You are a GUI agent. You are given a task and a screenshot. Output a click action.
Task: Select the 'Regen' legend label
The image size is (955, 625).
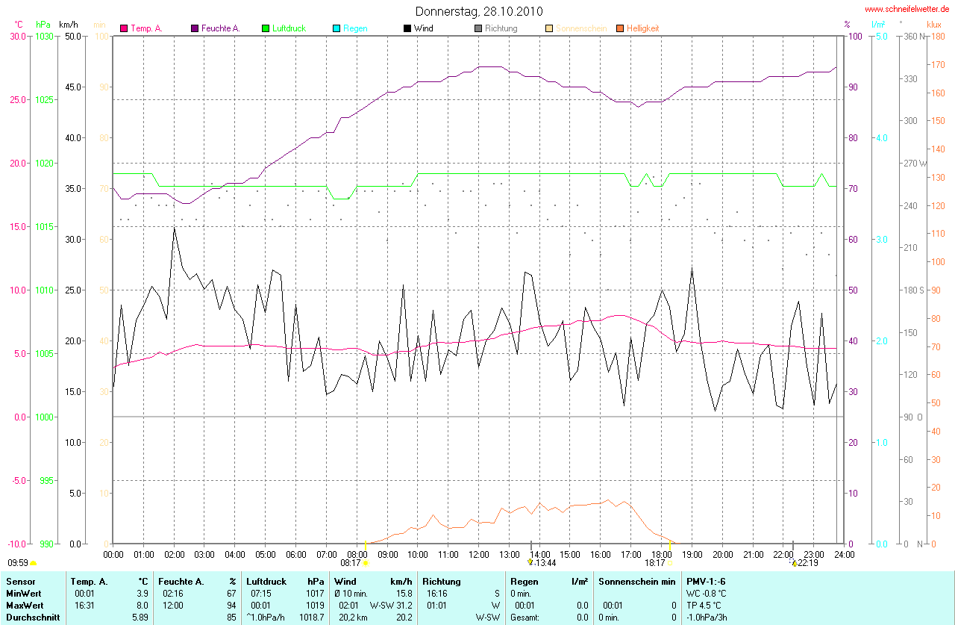pos(355,28)
